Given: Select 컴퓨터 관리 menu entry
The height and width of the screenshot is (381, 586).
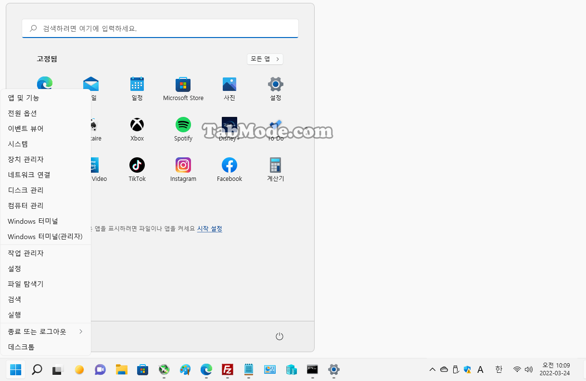Looking at the screenshot, I should click(46, 205).
